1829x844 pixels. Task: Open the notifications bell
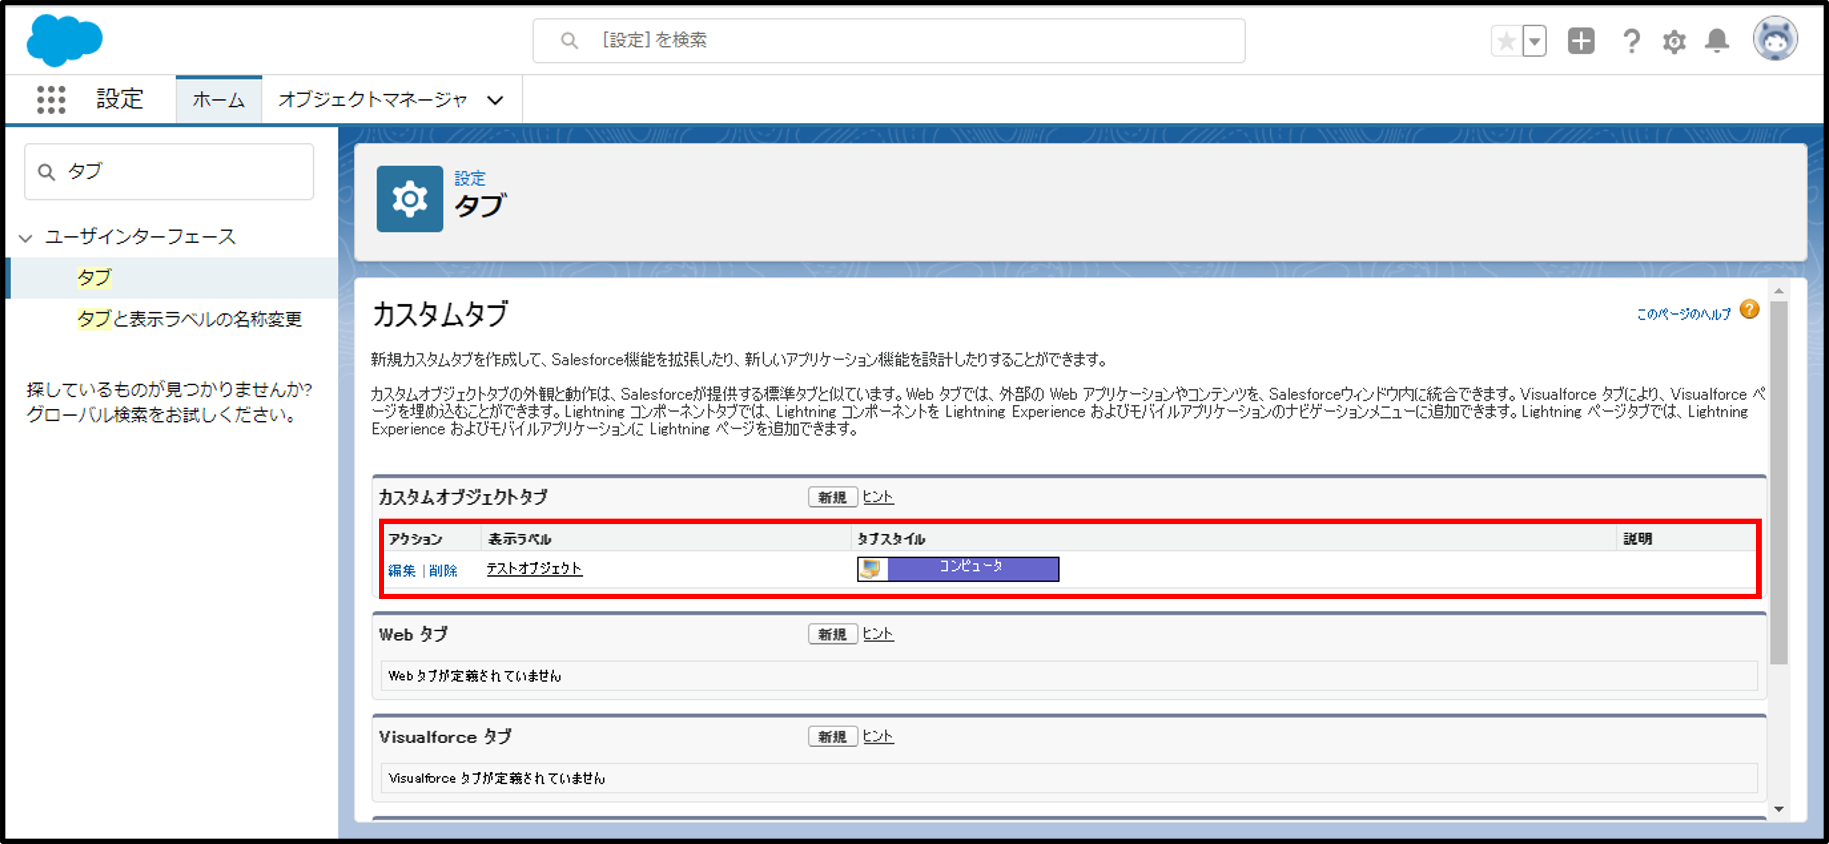click(1716, 41)
